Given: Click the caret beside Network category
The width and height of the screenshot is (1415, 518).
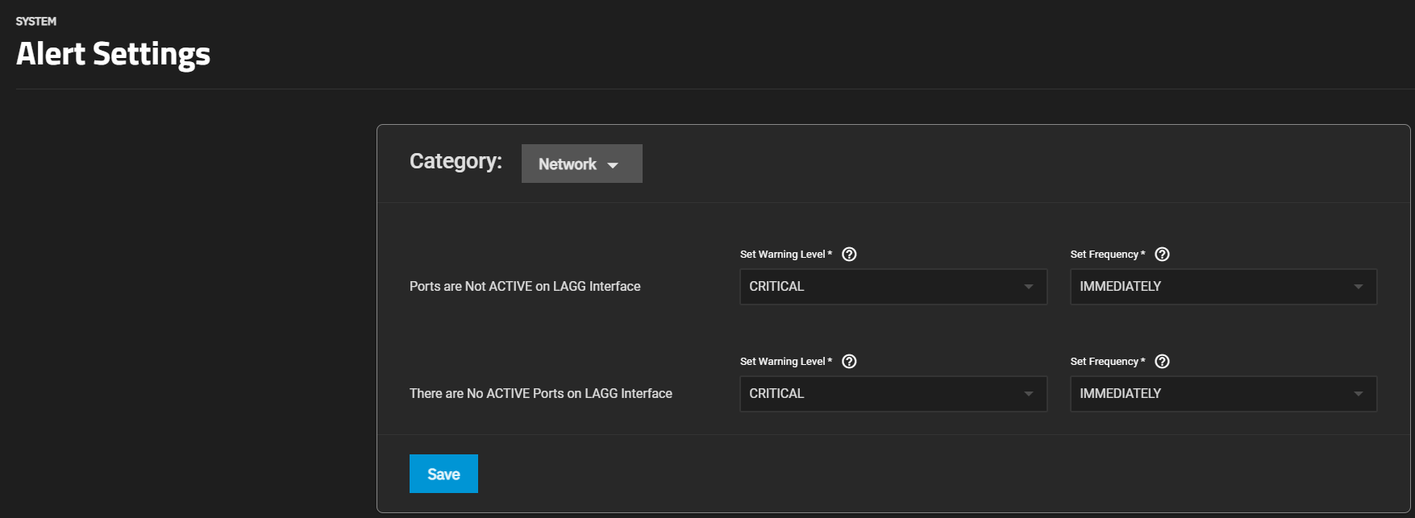Looking at the screenshot, I should [613, 165].
